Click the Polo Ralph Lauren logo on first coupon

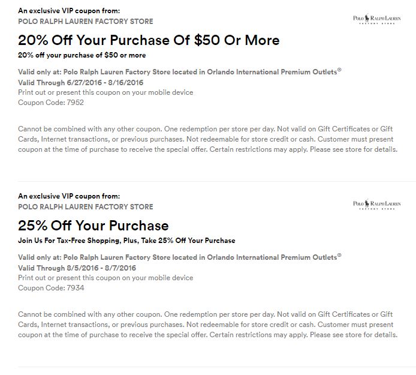[x=376, y=19]
